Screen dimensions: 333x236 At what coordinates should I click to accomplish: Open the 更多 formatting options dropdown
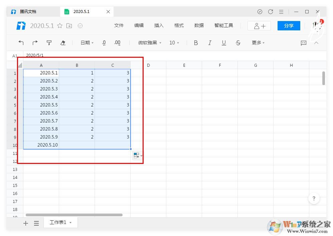coord(258,43)
